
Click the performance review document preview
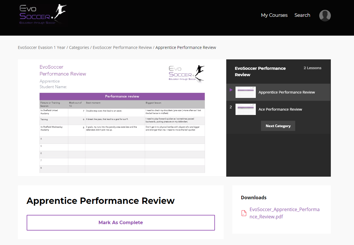122,118
